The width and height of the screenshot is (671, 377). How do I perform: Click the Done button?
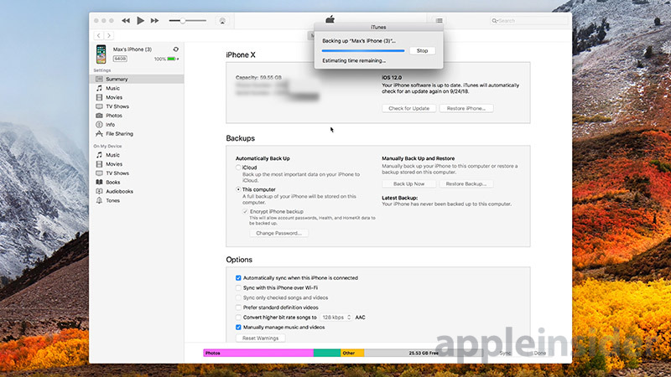[539, 353]
